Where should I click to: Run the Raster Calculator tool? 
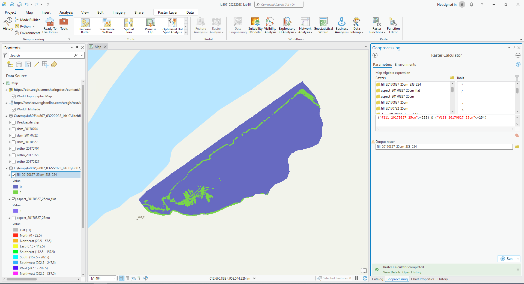click(507, 259)
